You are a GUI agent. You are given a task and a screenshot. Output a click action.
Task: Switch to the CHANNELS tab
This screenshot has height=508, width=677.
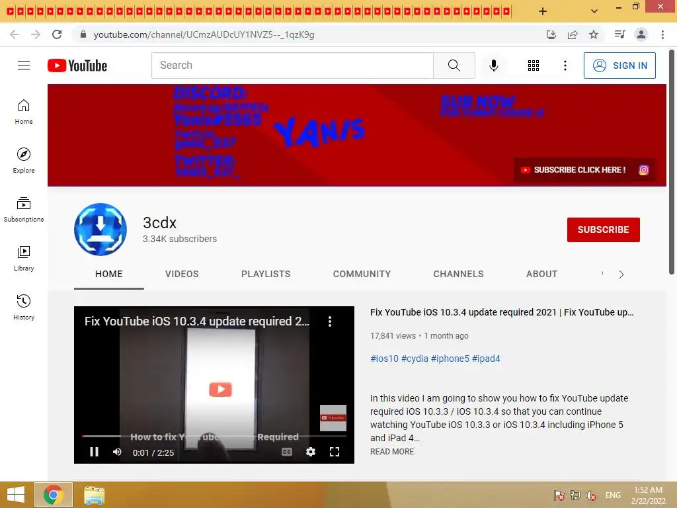point(459,274)
